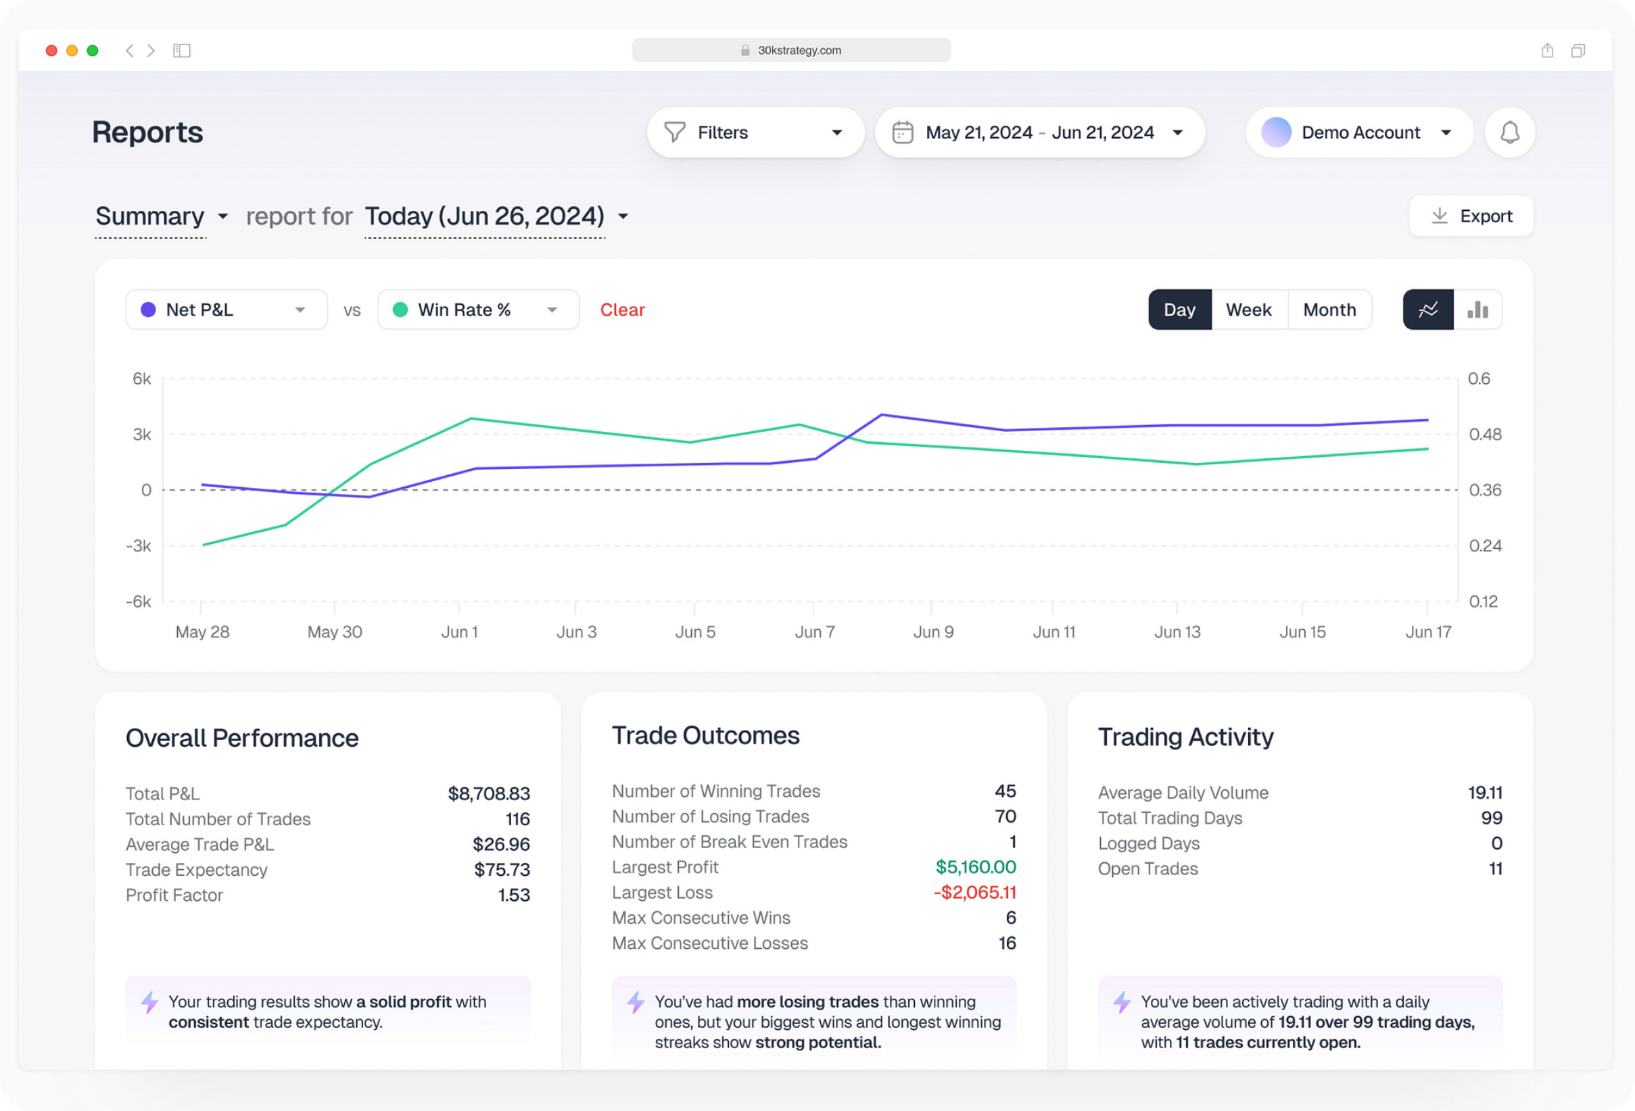Click the Jun 9 axis label
1635x1111 pixels.
coord(933,631)
